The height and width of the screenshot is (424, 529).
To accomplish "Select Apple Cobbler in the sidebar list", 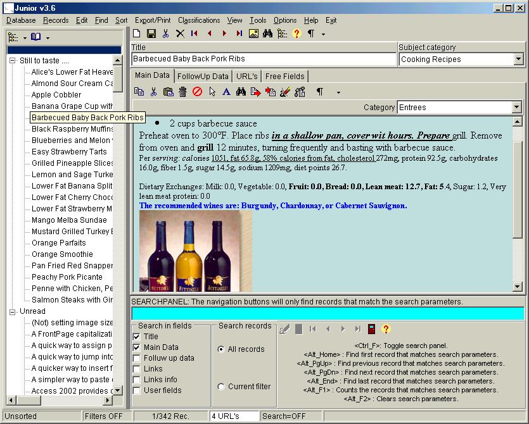I will click(x=55, y=94).
